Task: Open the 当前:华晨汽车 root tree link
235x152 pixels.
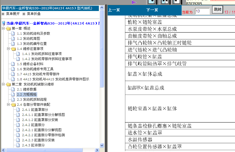Action: (x=53, y=23)
